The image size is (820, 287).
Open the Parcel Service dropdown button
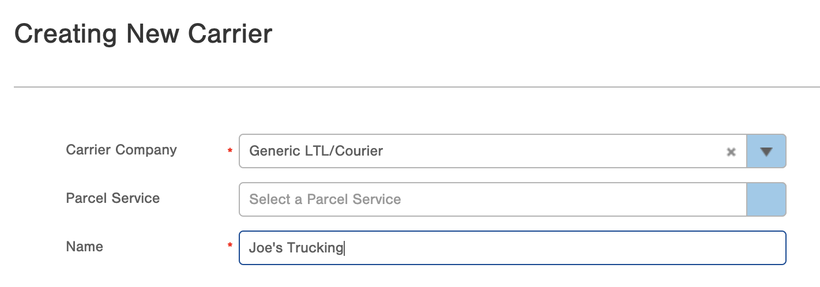[766, 199]
